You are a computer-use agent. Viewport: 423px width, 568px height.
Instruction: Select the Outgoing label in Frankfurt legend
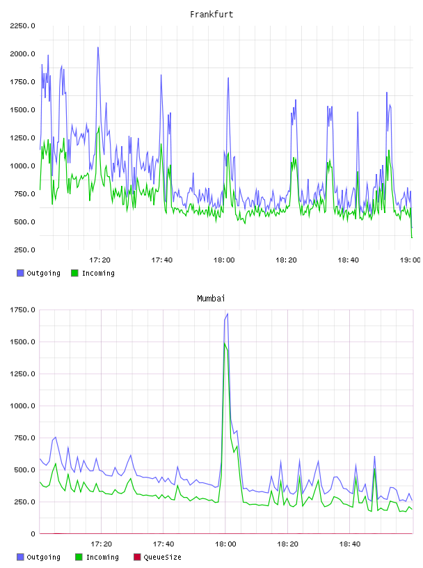pyautogui.click(x=43, y=273)
